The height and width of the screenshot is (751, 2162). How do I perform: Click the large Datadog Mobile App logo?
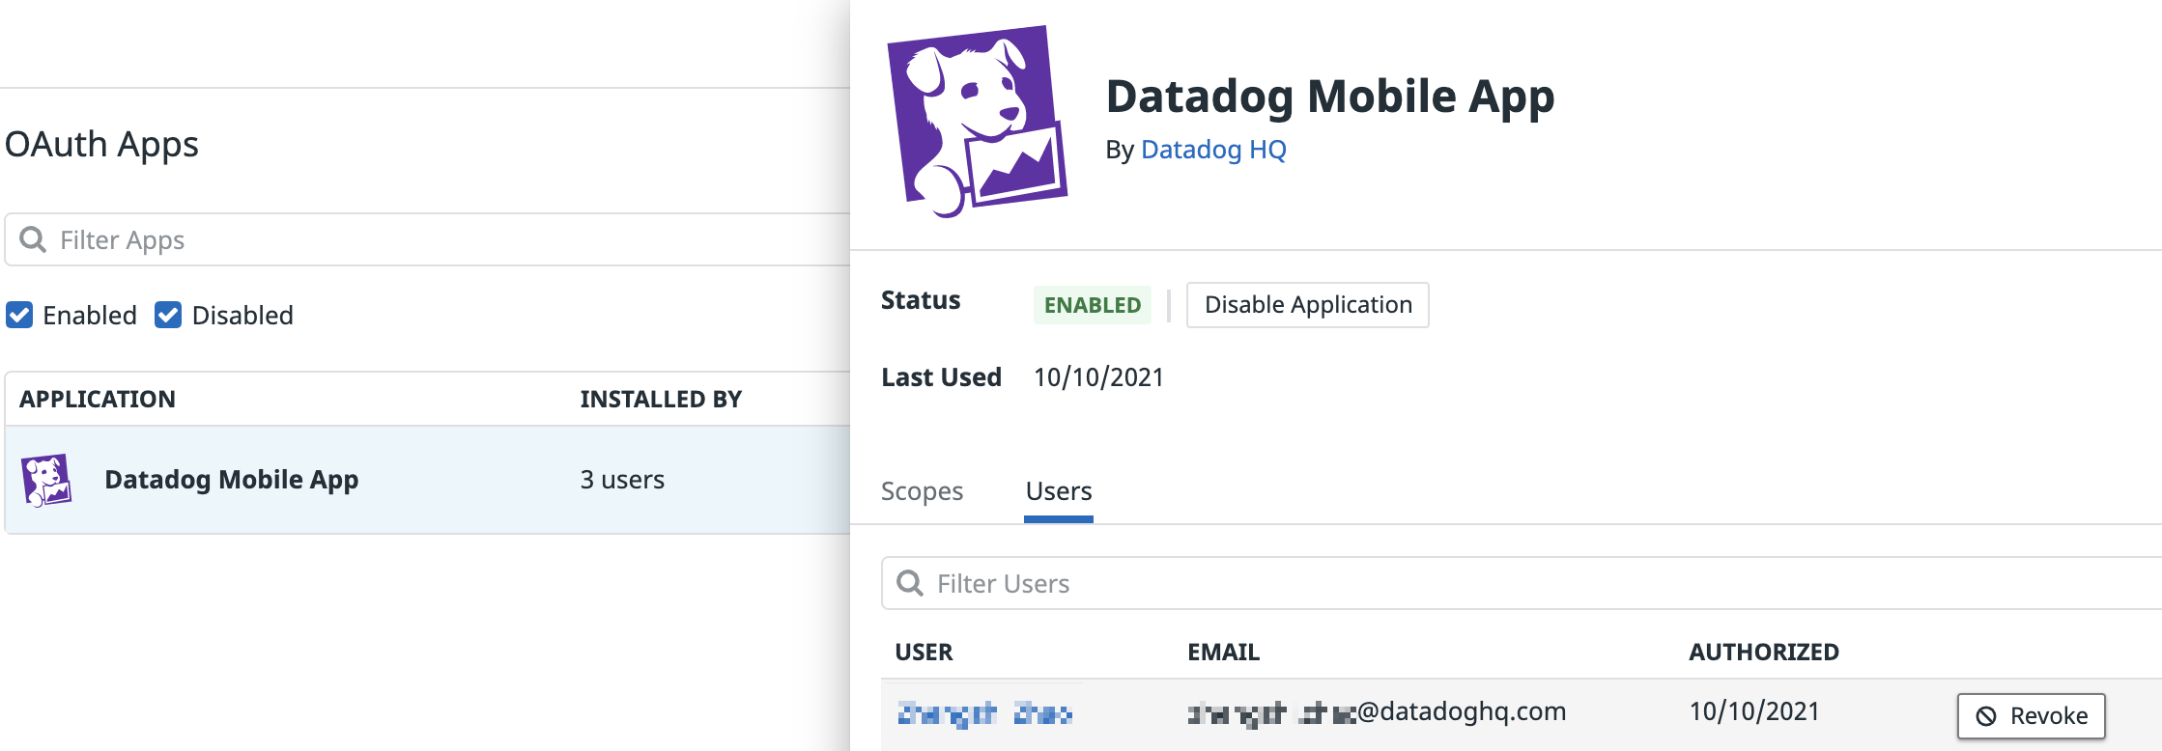(977, 122)
